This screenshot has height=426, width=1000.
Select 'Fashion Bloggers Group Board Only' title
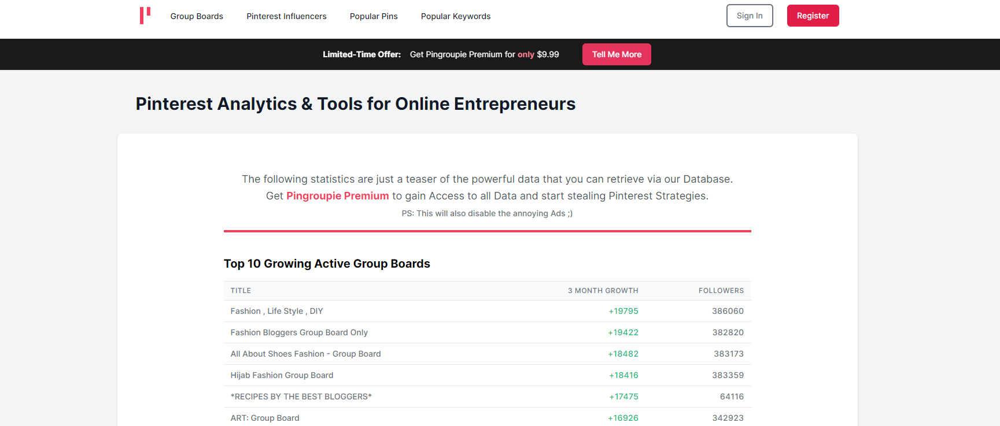(299, 332)
